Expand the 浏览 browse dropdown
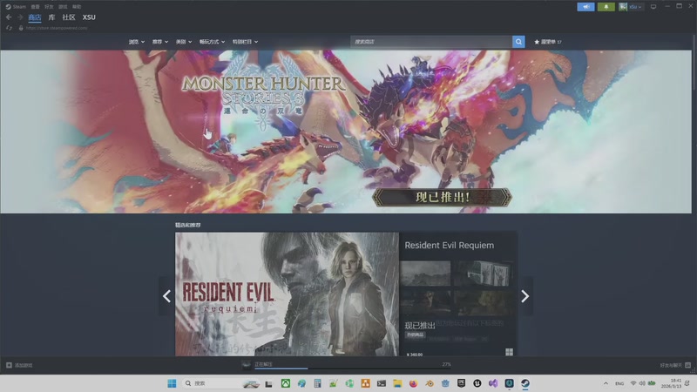The width and height of the screenshot is (697, 392). [137, 42]
